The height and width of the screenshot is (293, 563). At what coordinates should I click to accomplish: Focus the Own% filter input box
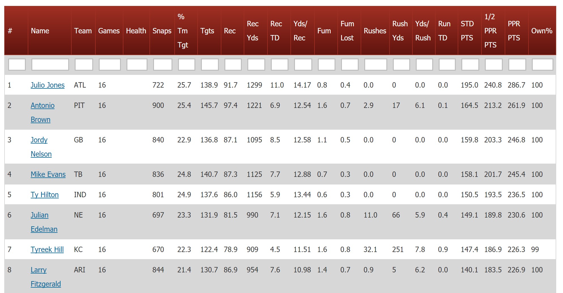coord(542,64)
